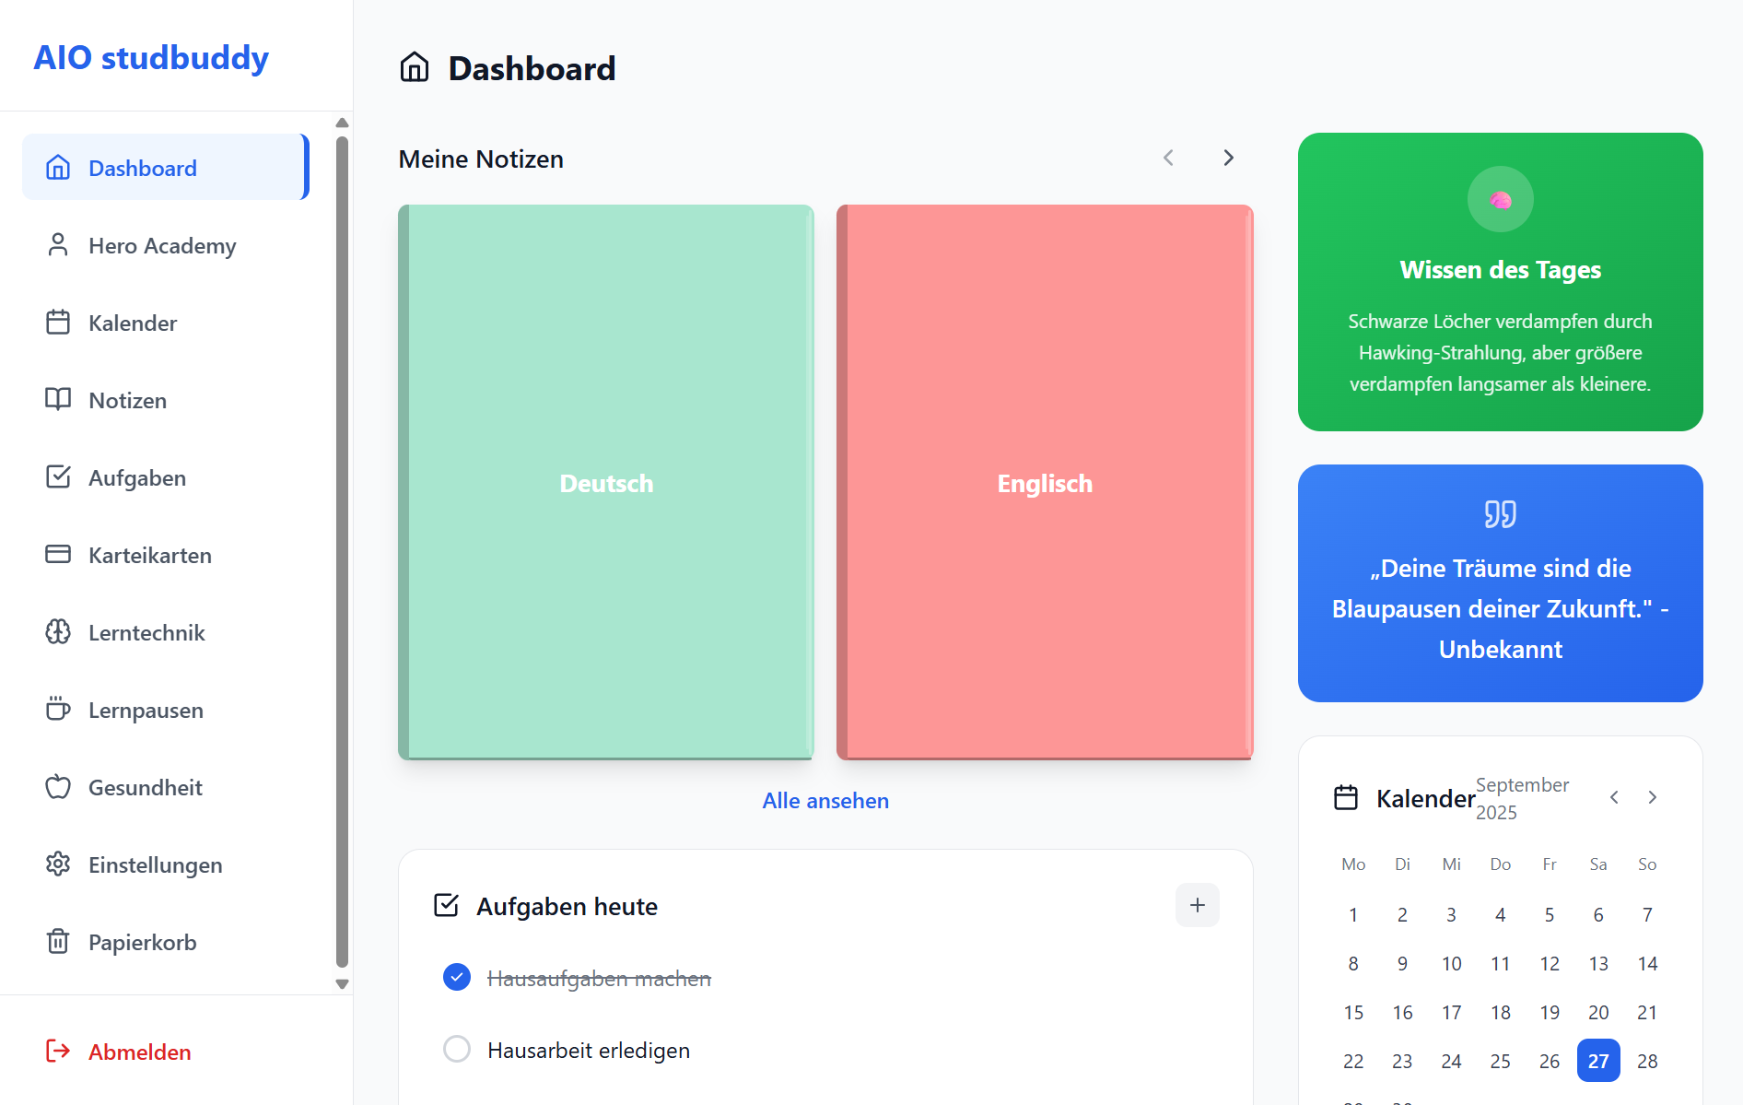Image resolution: width=1743 pixels, height=1105 pixels.
Task: Go to the Aufgaben page
Action: (x=166, y=477)
